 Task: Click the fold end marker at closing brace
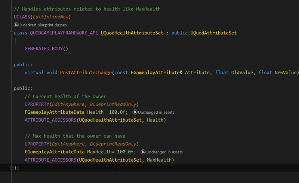point(11,168)
